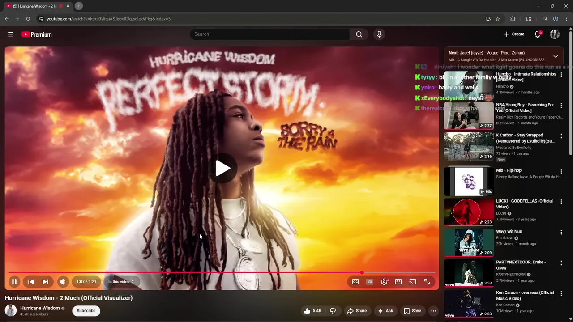Close the Hurricane Wisdom browser tab

coord(68,6)
